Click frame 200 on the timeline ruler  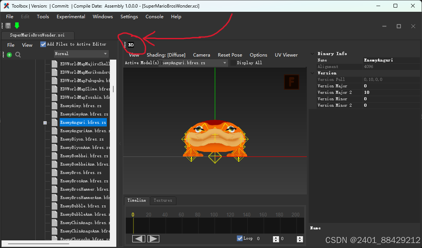295,215
